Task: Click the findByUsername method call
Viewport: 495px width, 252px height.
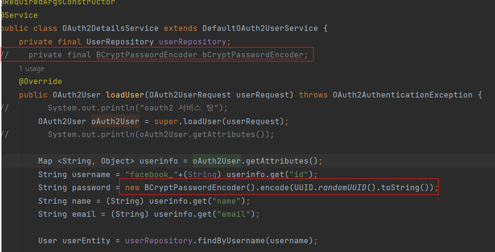Action: (231, 241)
